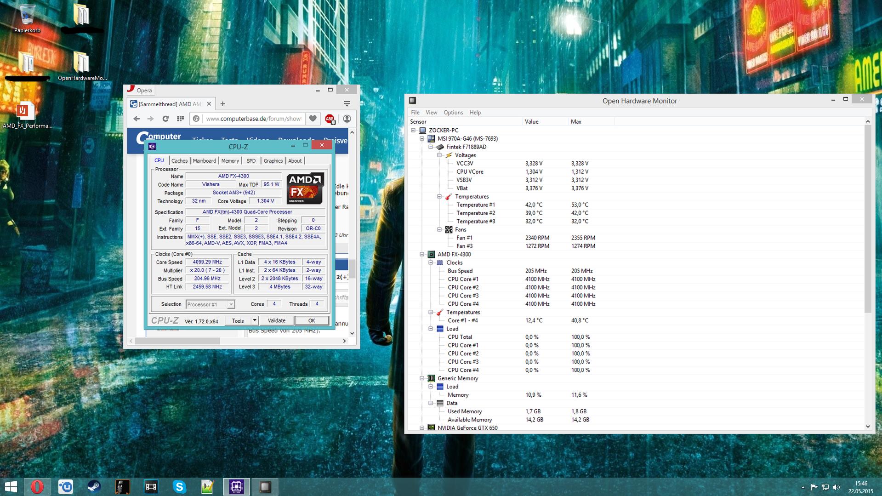Collapse the Clocks group
Viewport: 882px width, 496px height.
tap(431, 263)
